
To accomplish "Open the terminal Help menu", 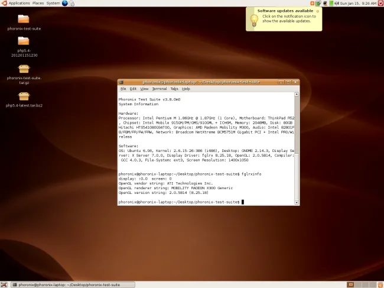I will point(186,89).
